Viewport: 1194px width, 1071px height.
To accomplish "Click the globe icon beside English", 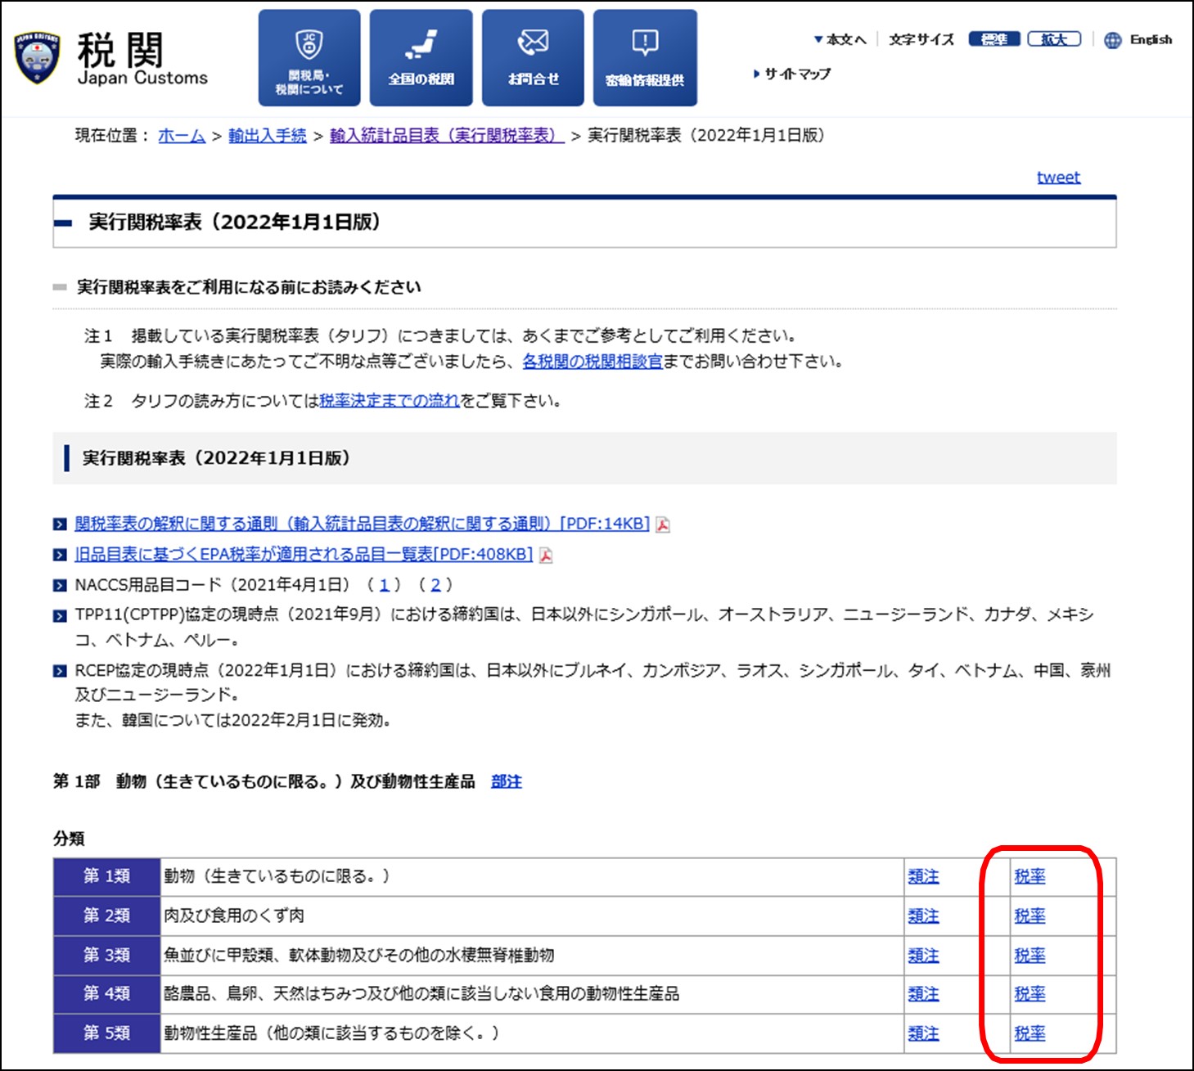I will coord(1113,39).
